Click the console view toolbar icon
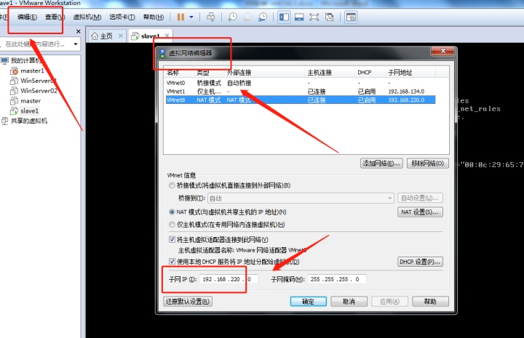Image resolution: width=524 pixels, height=338 pixels. pos(351,17)
